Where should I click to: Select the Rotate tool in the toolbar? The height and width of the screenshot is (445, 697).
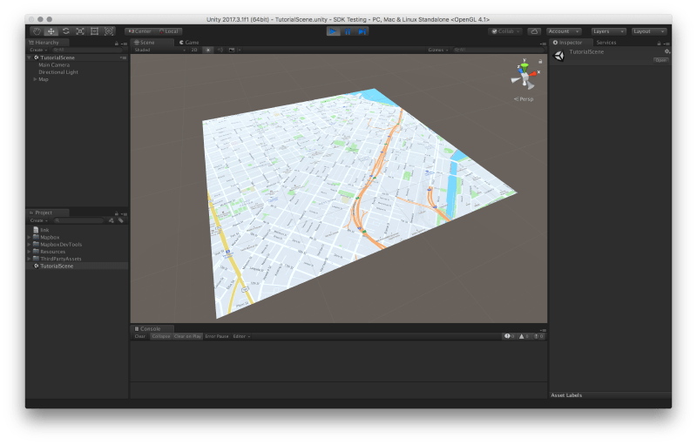click(x=66, y=31)
